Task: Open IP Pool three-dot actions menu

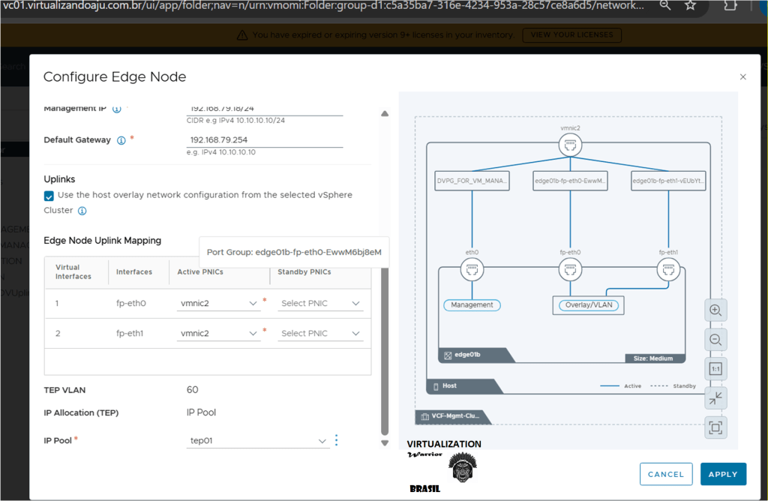Action: 336,440
